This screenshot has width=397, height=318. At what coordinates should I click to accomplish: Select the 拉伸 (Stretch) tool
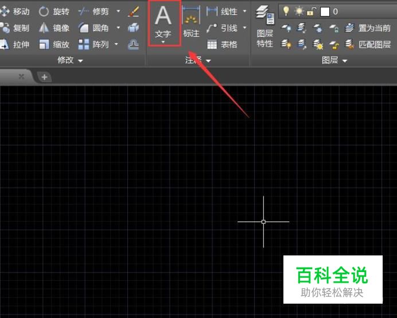15,45
